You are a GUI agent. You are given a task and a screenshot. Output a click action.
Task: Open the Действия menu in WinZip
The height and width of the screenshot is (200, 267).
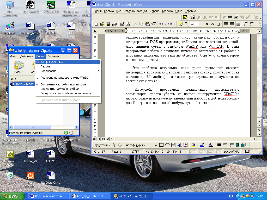[x=27, y=56]
